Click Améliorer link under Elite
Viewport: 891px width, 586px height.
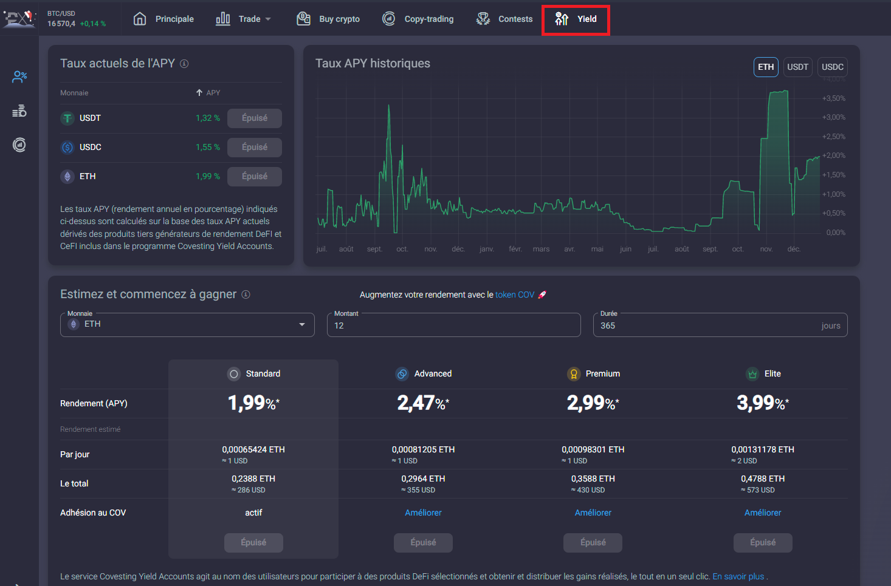point(763,513)
